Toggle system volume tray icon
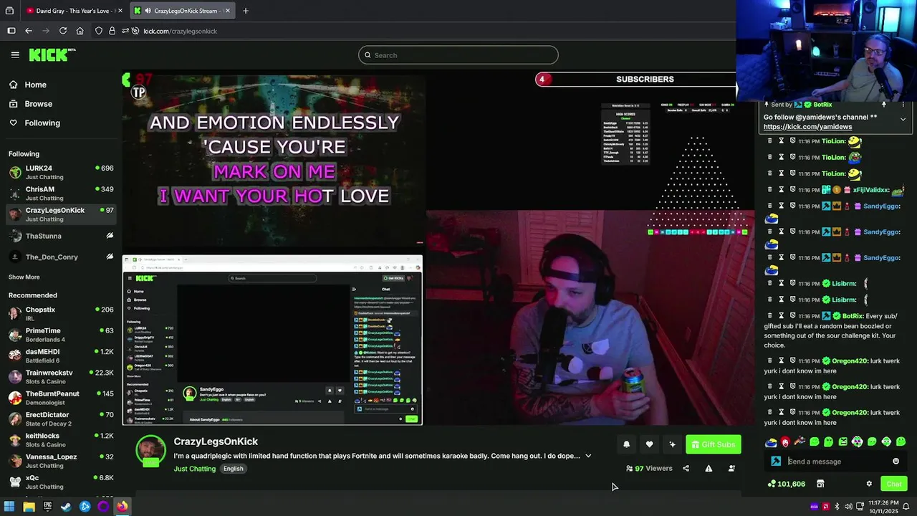The image size is (917, 516). (x=848, y=507)
